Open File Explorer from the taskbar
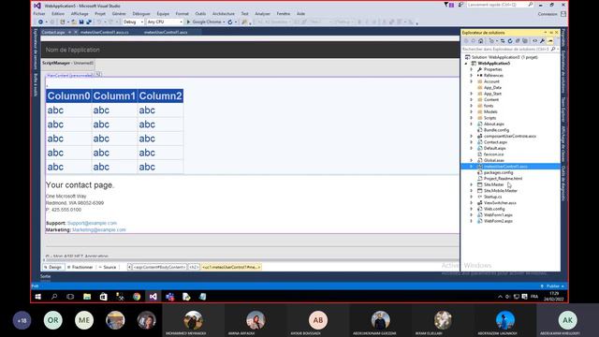Image resolution: width=599 pixels, height=337 pixels. coord(87,297)
